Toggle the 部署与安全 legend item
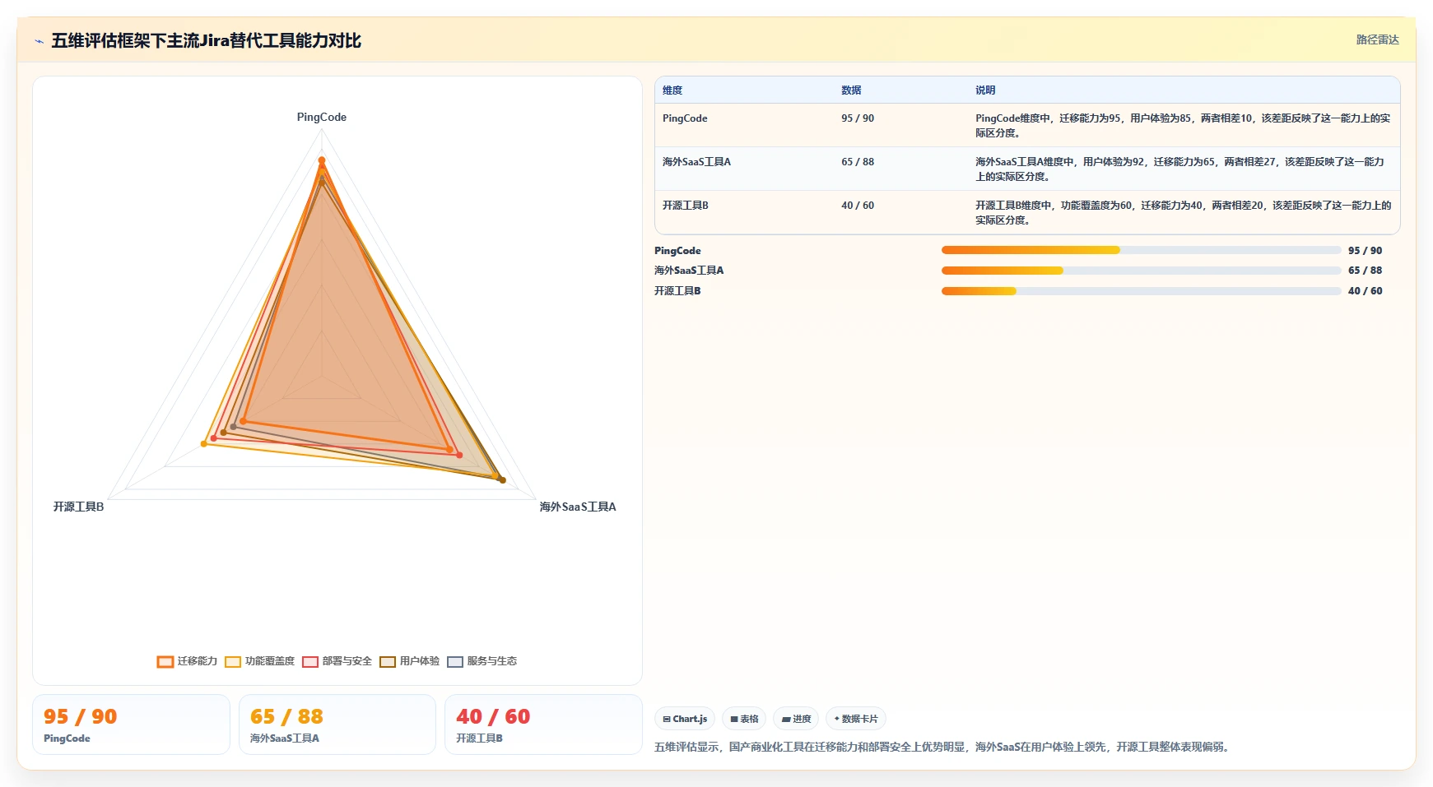This screenshot has width=1433, height=787. pyautogui.click(x=337, y=661)
